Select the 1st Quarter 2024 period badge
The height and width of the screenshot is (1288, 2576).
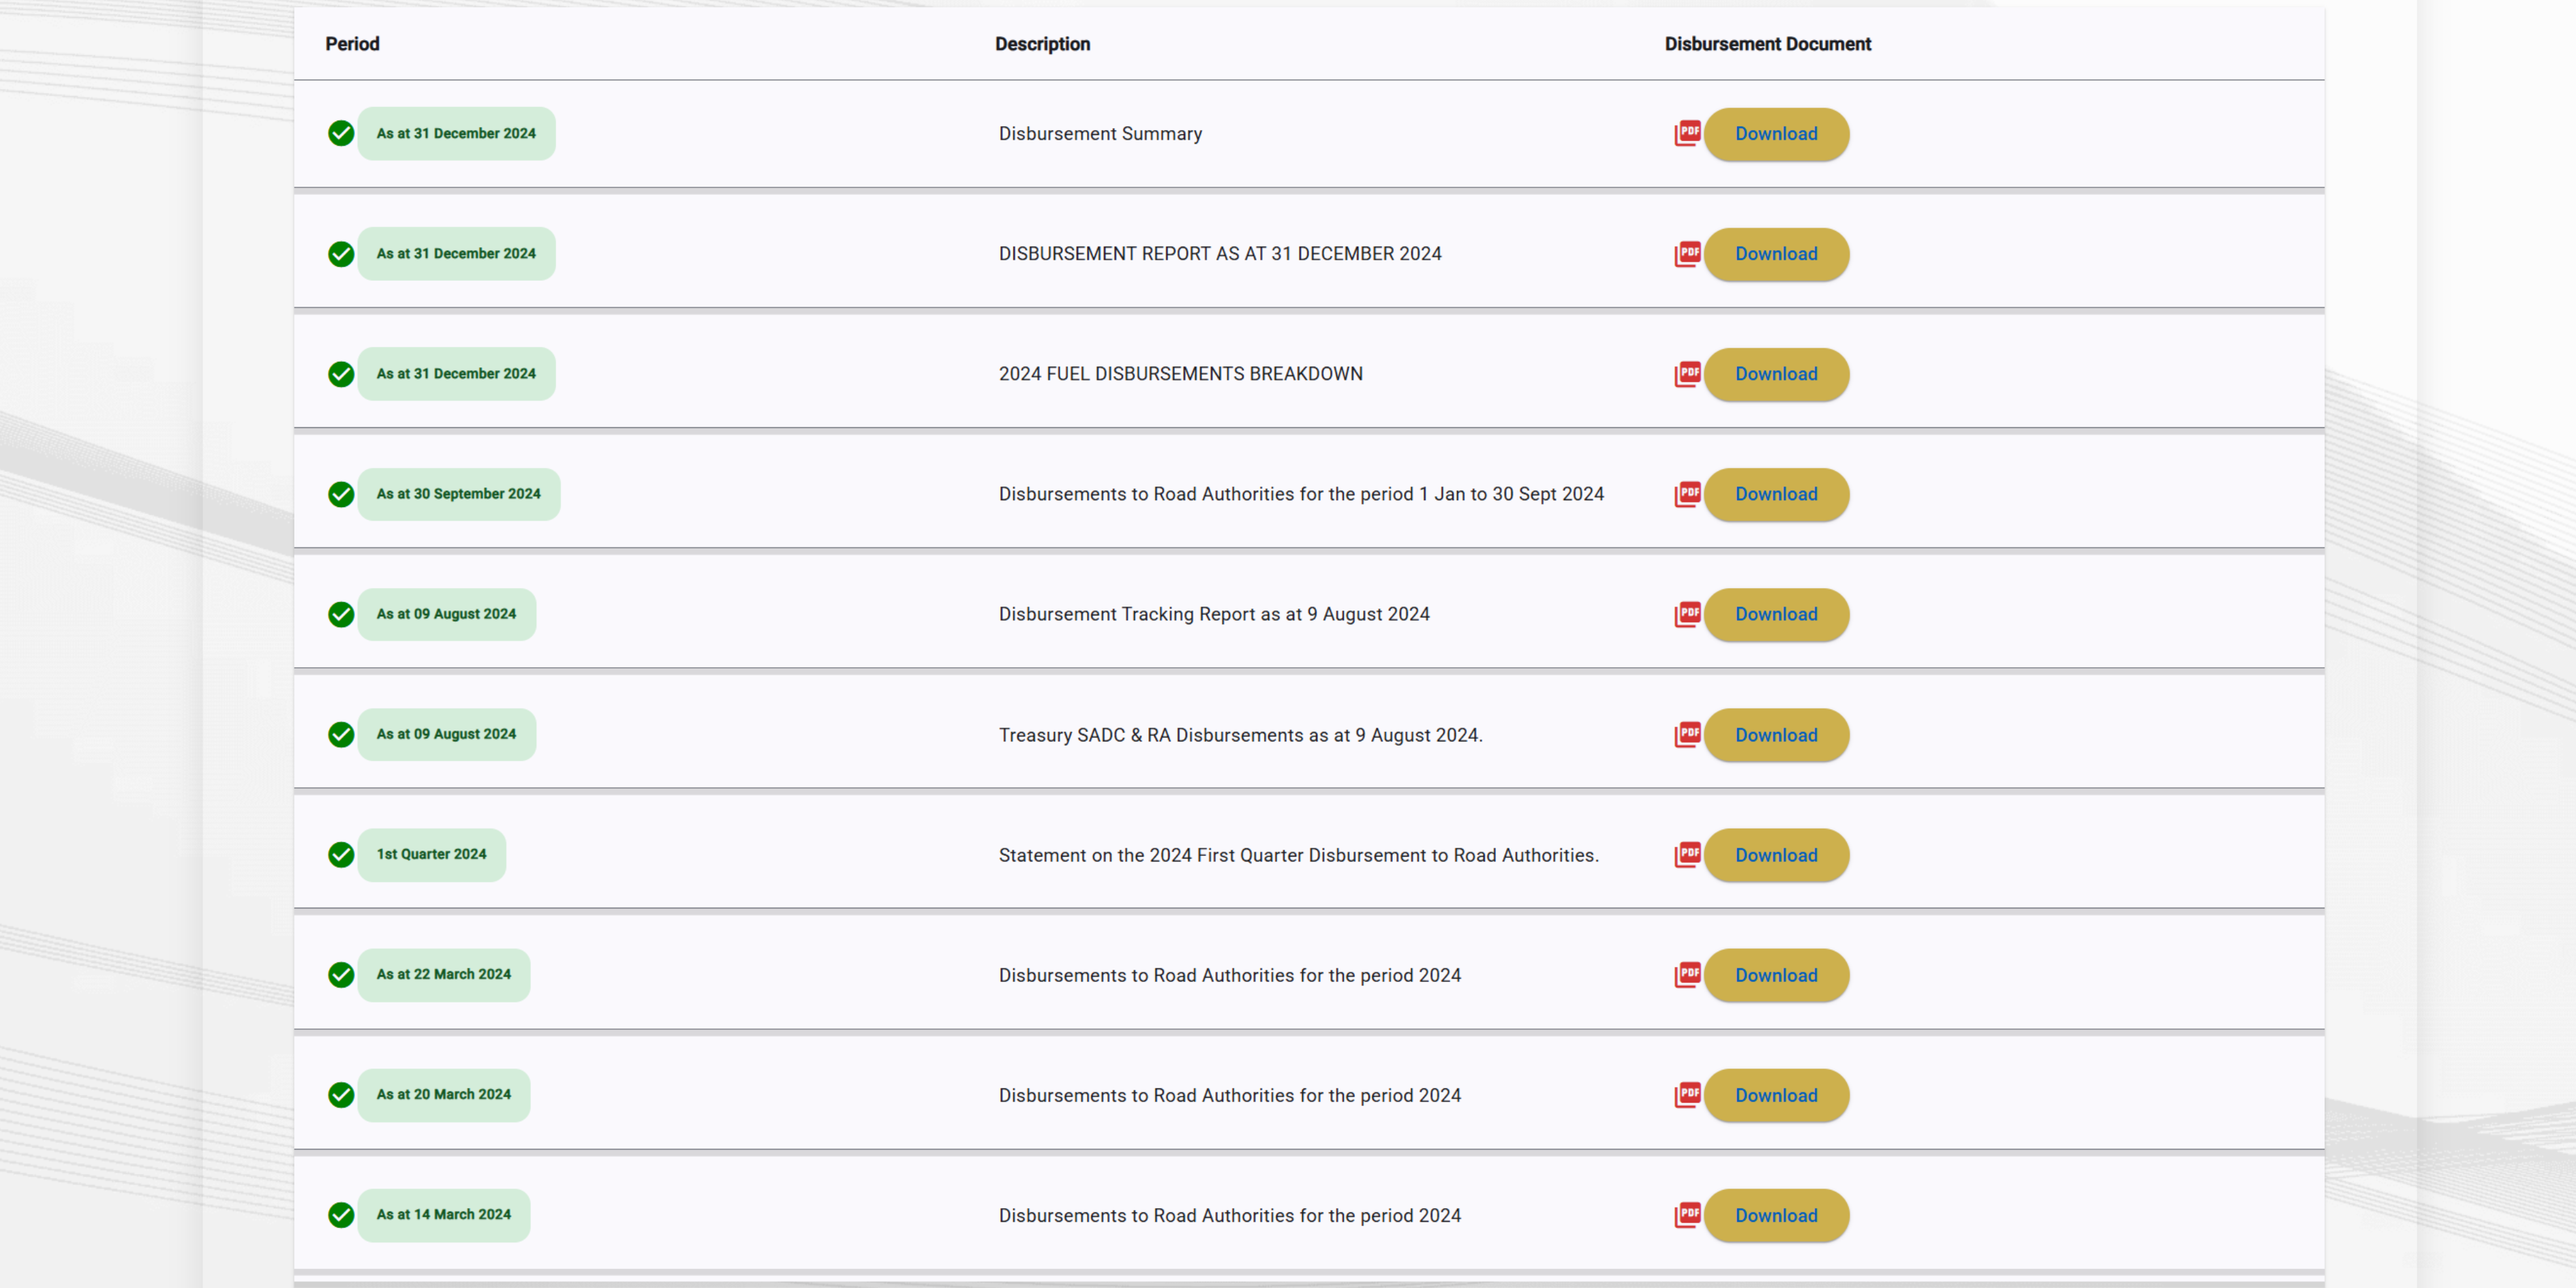[431, 855]
